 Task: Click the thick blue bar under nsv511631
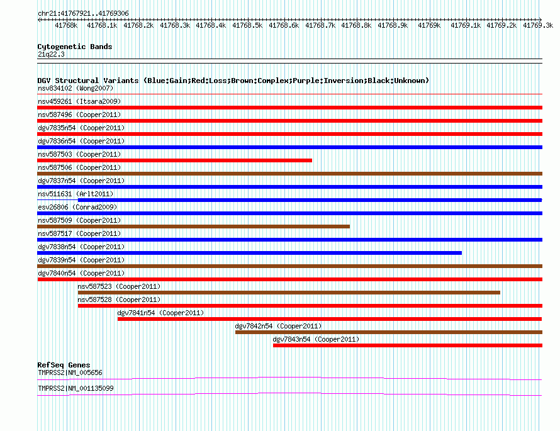point(310,200)
